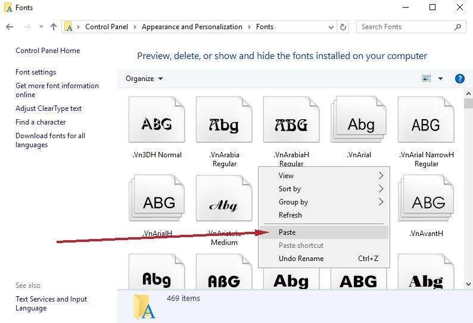
Task: Click the Fonts folder icon in details pane
Action: pyautogui.click(x=144, y=307)
